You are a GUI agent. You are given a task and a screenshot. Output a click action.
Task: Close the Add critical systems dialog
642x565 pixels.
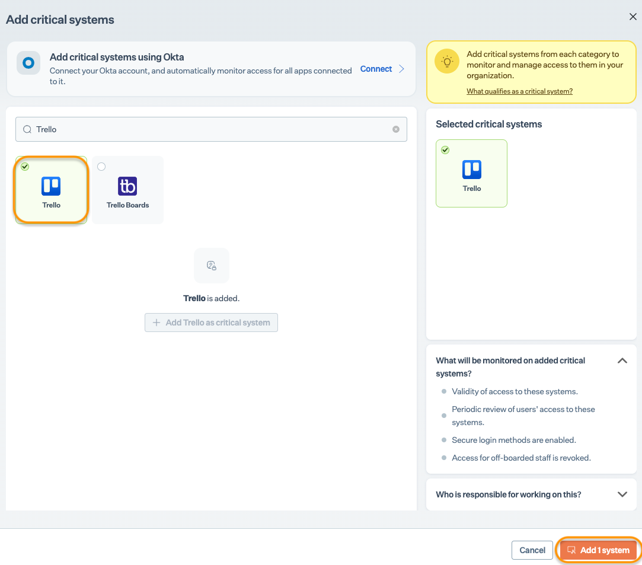633,17
